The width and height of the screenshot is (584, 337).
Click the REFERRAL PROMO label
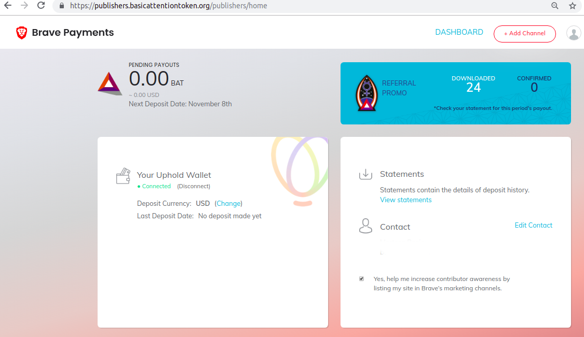[x=399, y=88]
